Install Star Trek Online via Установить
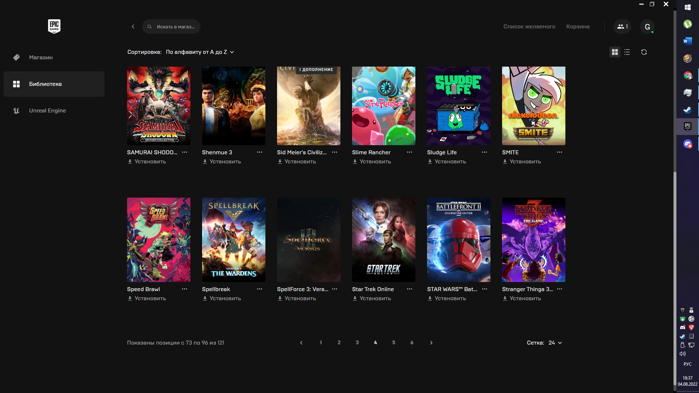This screenshot has height=393, width=699. (372, 298)
